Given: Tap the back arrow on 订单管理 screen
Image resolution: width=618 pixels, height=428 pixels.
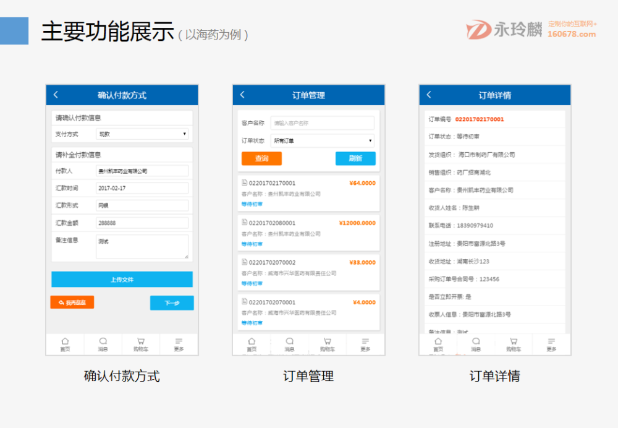Looking at the screenshot, I should pyautogui.click(x=243, y=95).
